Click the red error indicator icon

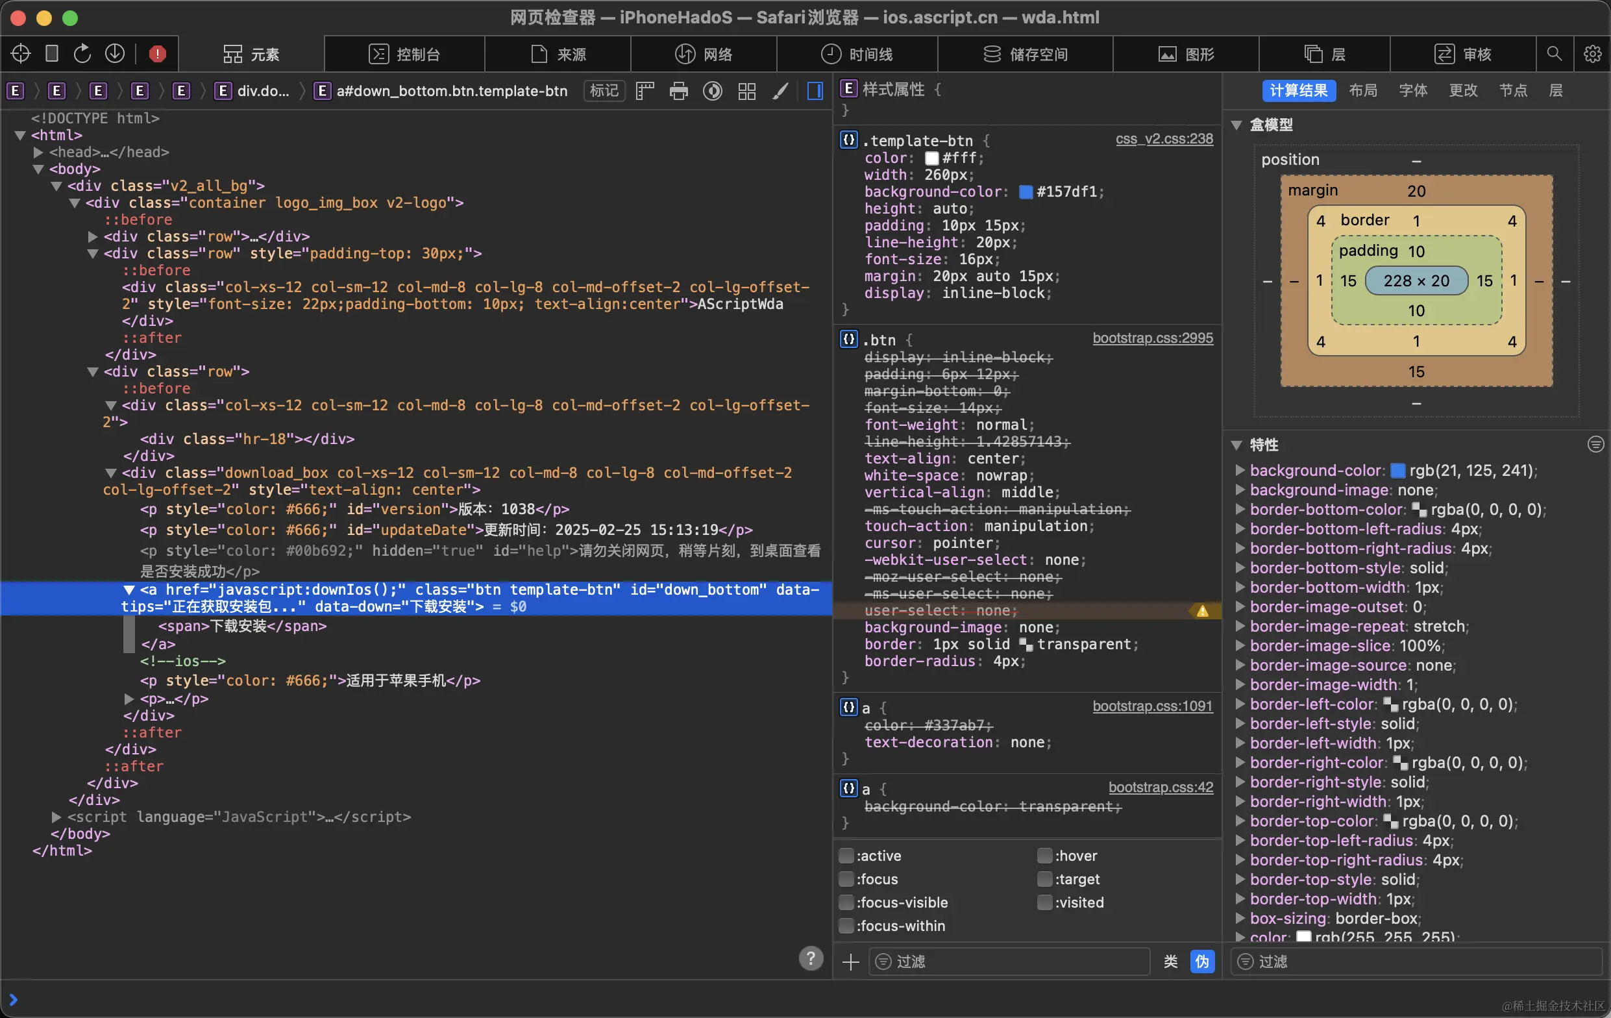pos(157,53)
